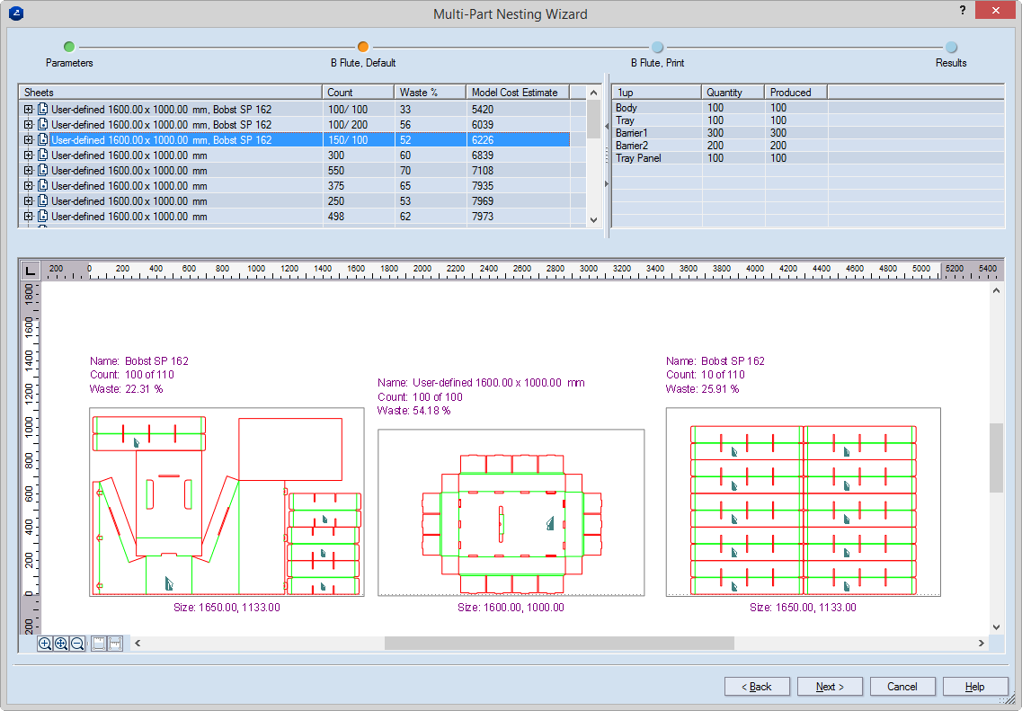Click the ruler origin corner button
The width and height of the screenshot is (1022, 711).
click(x=30, y=270)
